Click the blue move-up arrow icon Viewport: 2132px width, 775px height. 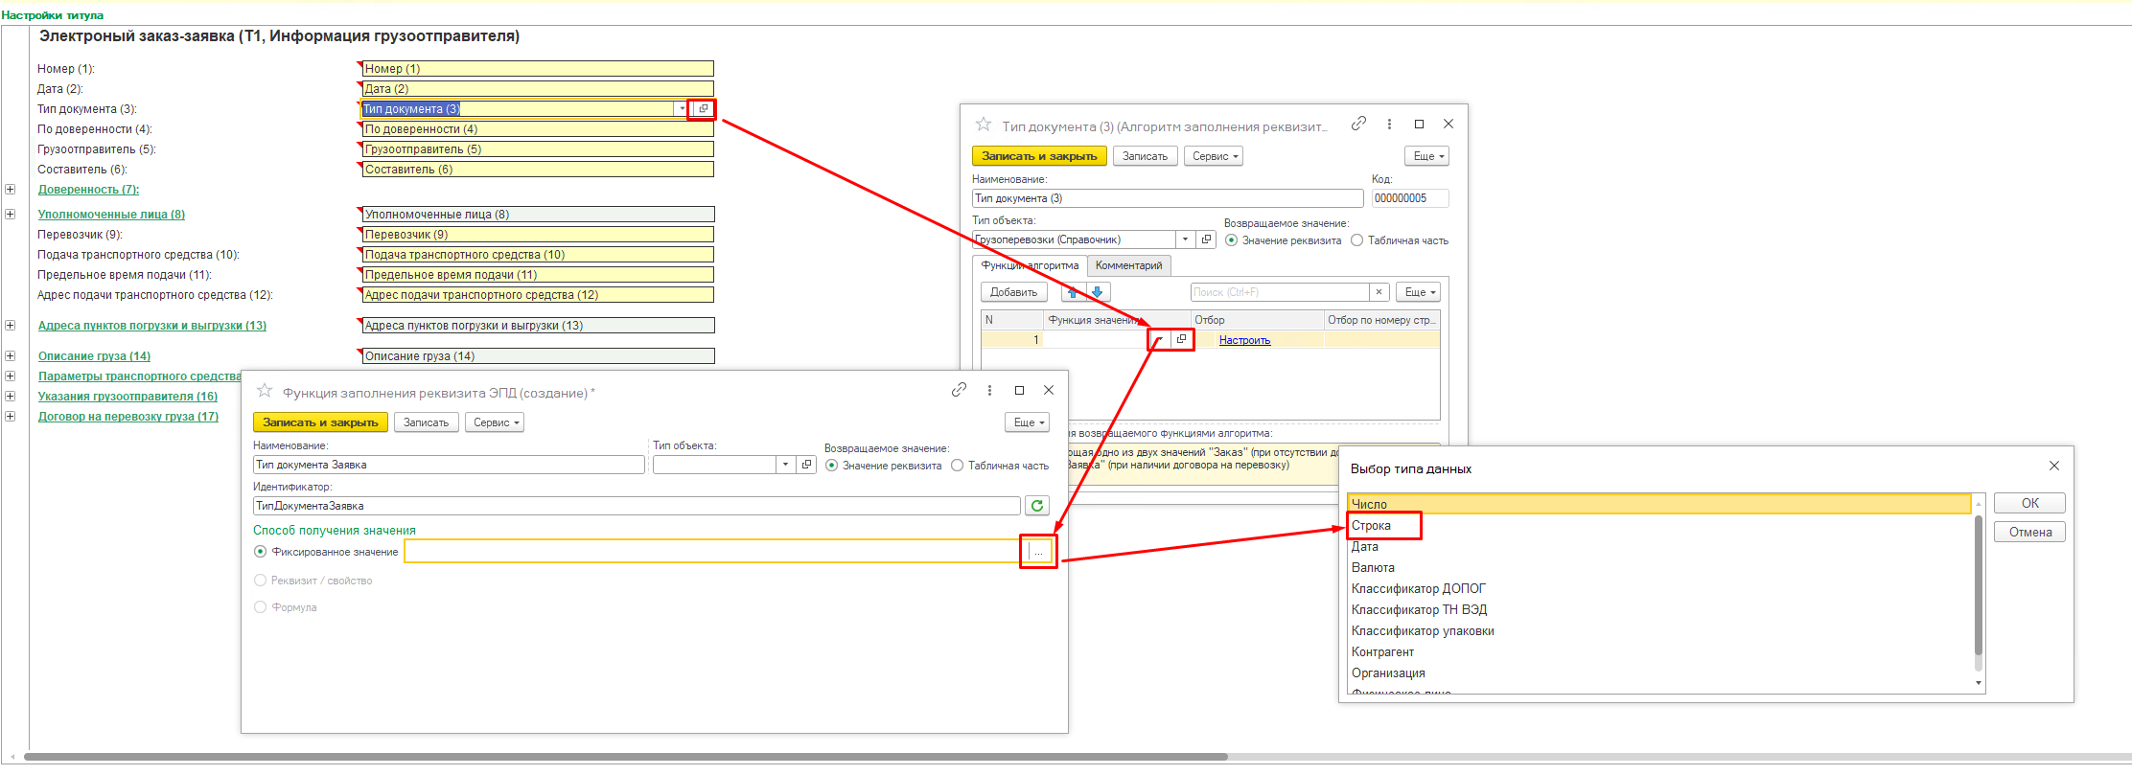click(1073, 292)
